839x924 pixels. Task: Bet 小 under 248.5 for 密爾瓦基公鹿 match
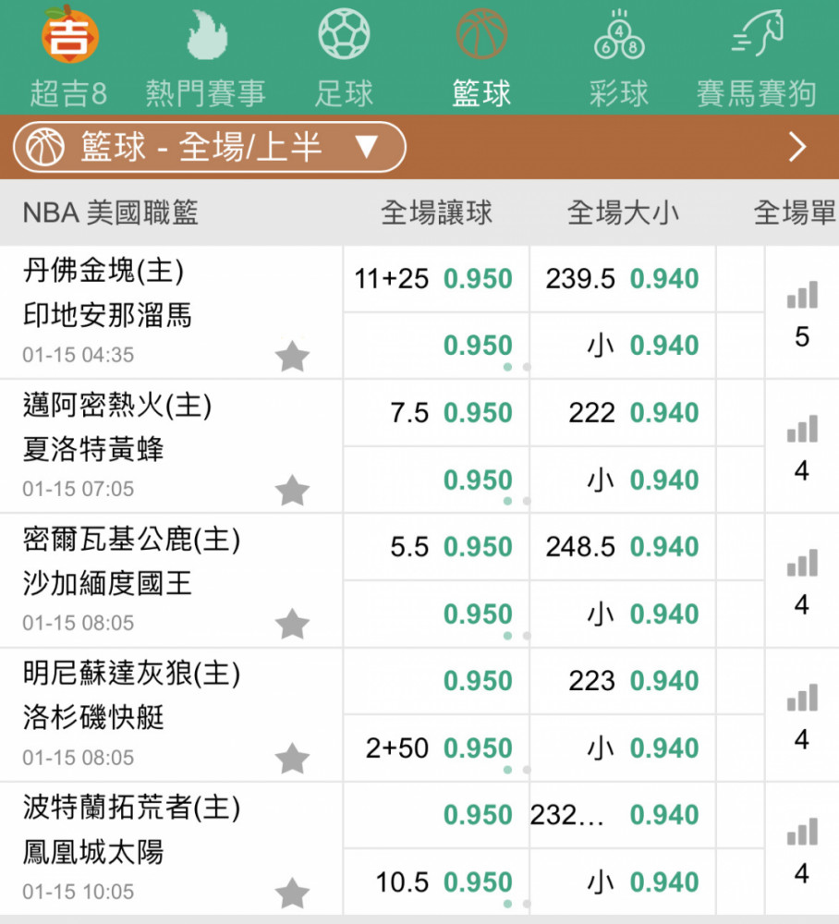pos(622,614)
